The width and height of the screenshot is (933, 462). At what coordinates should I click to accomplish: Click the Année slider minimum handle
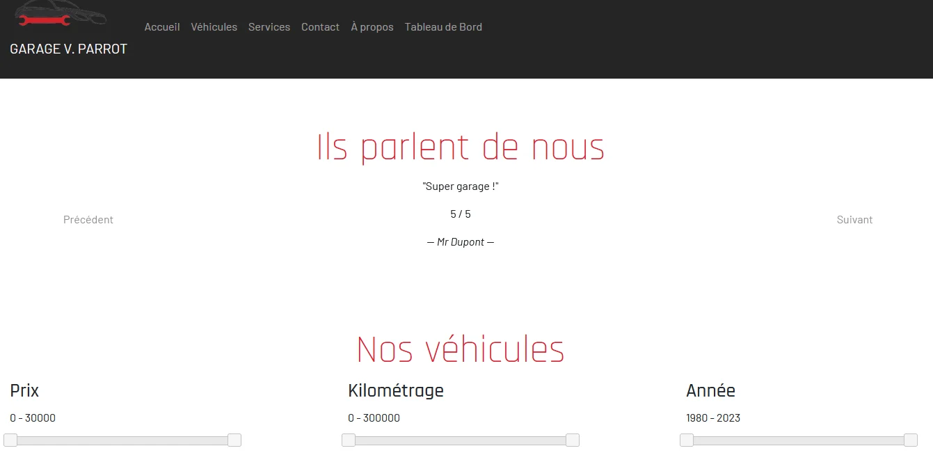point(687,440)
